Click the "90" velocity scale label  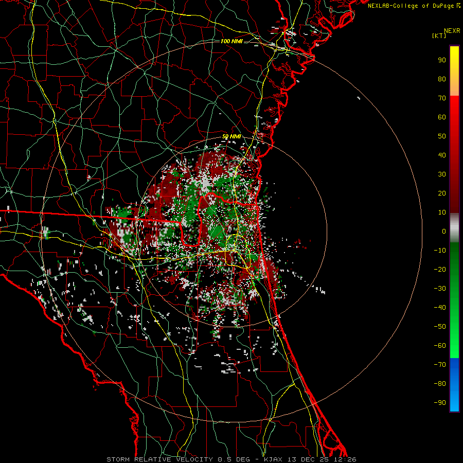pos(442,60)
